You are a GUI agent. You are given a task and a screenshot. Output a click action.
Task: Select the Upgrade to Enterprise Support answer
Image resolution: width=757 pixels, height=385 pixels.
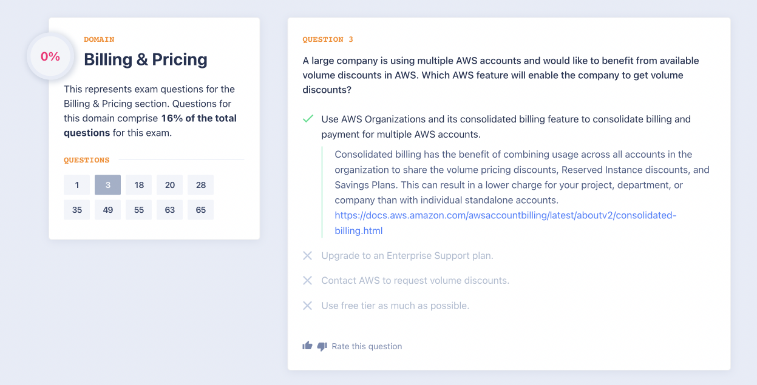click(407, 256)
